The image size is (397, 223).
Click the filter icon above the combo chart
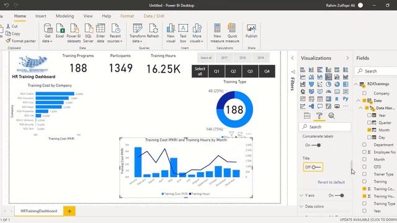[x=231, y=134]
